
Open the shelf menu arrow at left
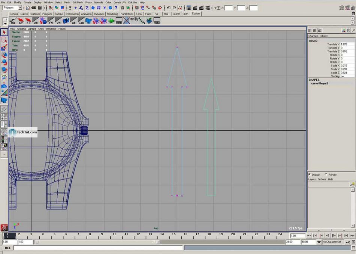coord(5,23)
